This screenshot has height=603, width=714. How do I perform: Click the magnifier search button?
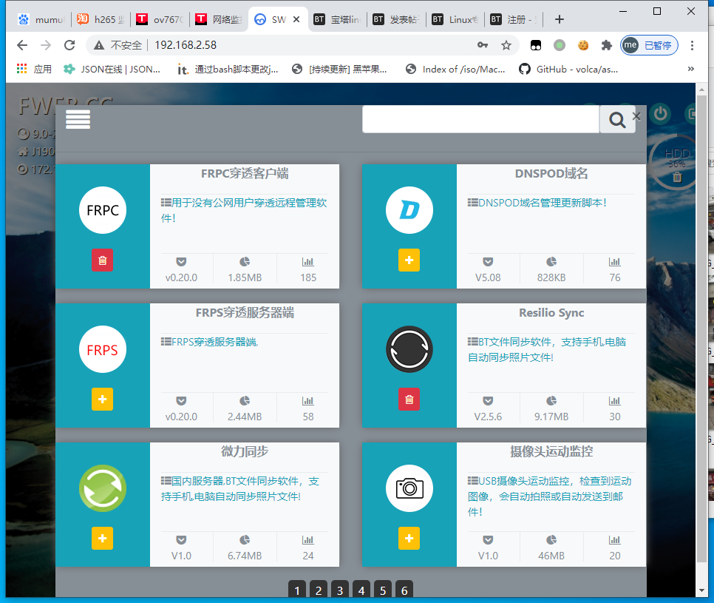616,120
